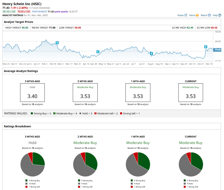Select the 3 MTHS AGO 3.40 rating box
224x190 pixels.
pyautogui.click(x=32, y=93)
